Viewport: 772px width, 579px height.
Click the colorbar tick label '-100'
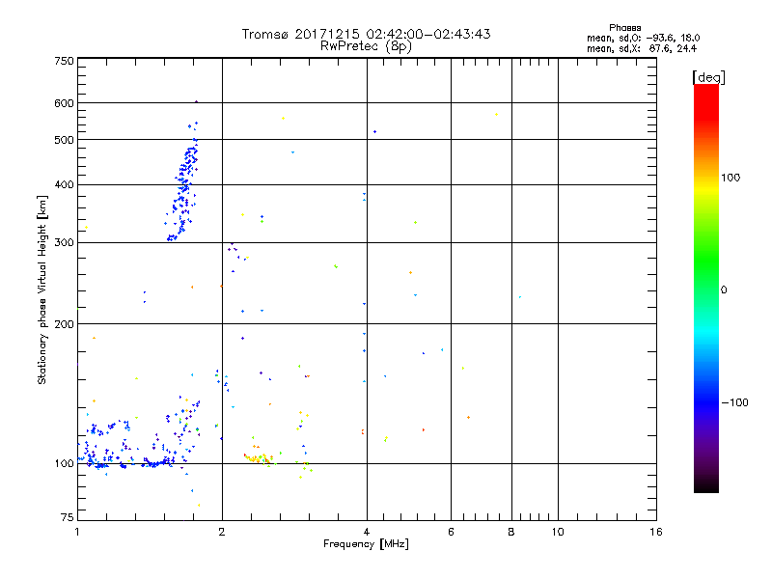point(734,402)
